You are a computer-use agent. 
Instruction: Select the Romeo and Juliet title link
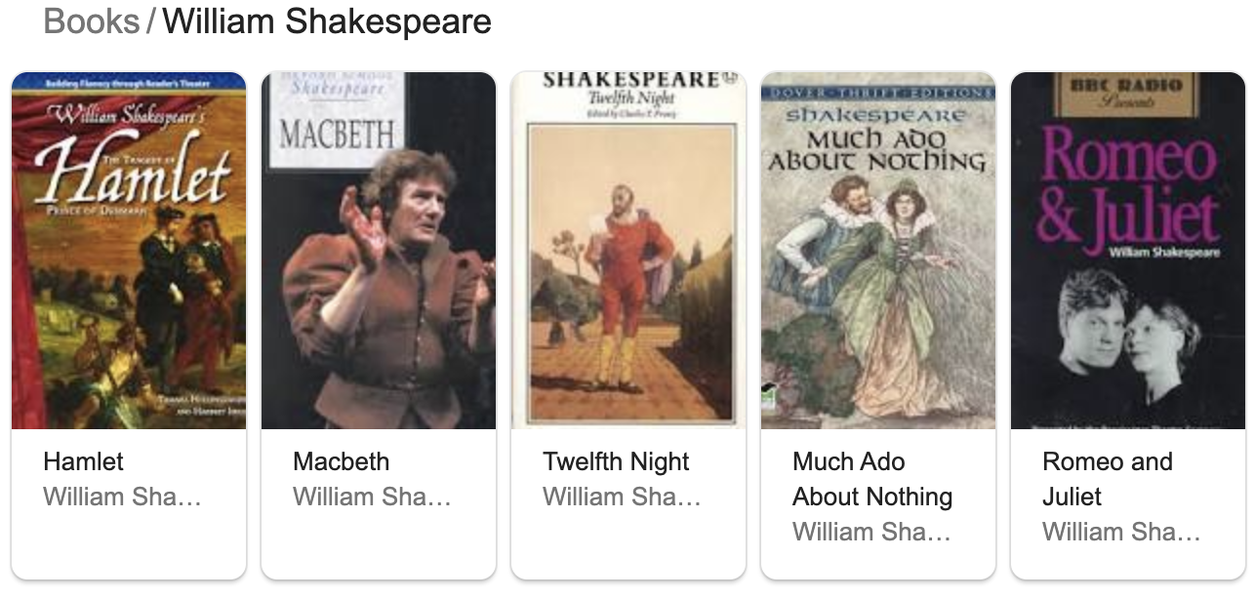pyautogui.click(x=1107, y=479)
